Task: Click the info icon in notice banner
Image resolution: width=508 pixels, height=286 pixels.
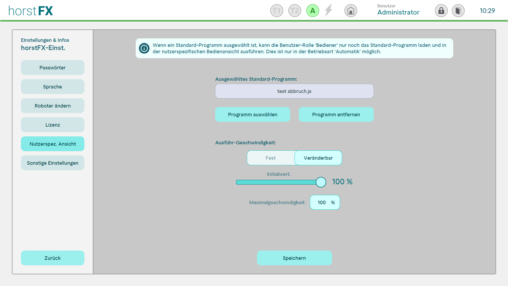Action: click(x=144, y=48)
